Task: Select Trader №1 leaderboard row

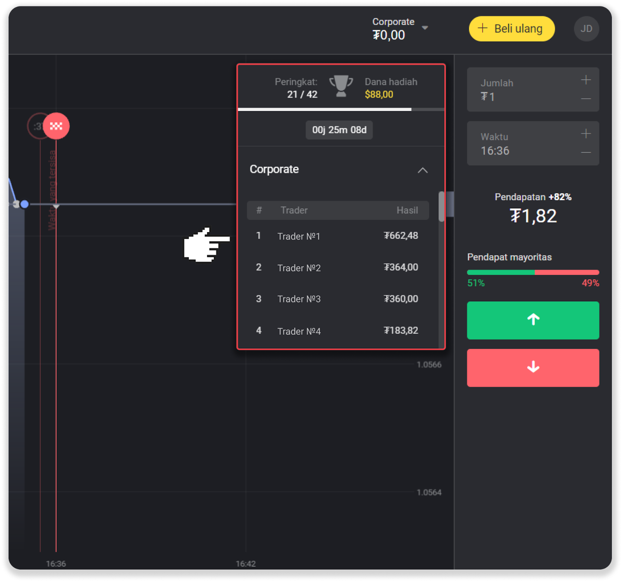Action: [x=337, y=236]
